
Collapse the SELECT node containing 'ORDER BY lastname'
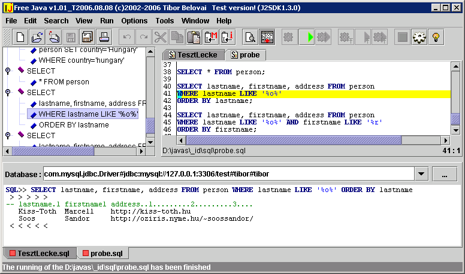click(x=8, y=93)
